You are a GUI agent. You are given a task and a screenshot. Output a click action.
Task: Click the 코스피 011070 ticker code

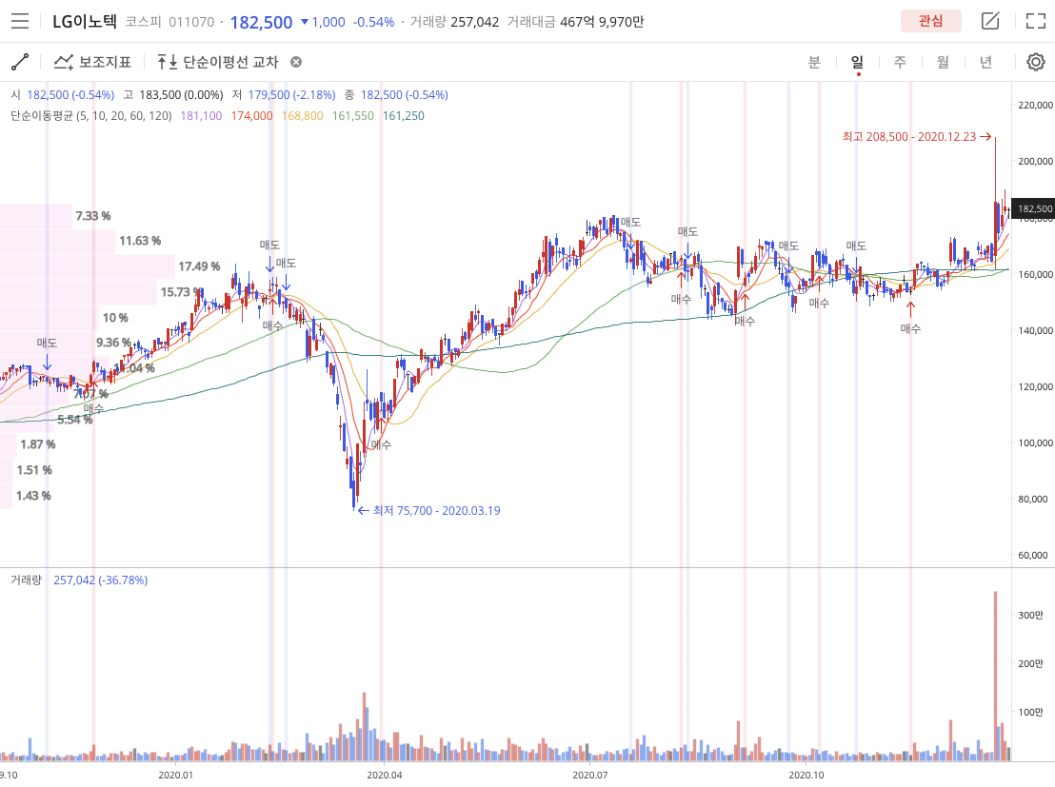coord(169,22)
